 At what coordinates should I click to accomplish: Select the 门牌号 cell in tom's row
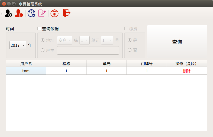[147, 71]
